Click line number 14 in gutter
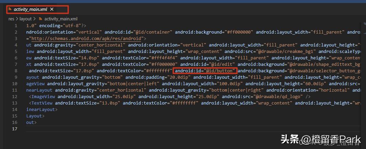This screenshot has width=366, height=149. click(15, 109)
